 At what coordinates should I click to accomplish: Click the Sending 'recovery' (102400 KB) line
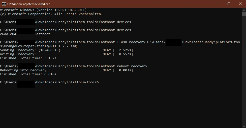(30, 50)
